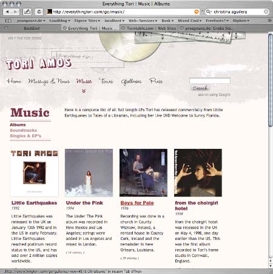Select Soundtracks in the Music sidebar
The image size is (273, 274).
[23, 130]
